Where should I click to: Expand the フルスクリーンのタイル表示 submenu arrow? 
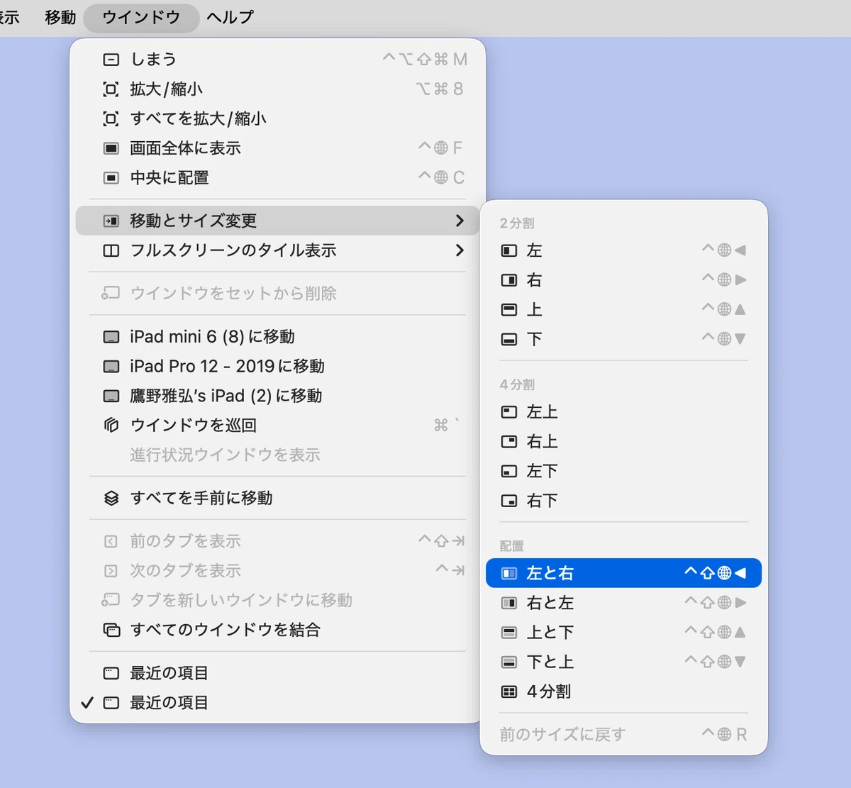(x=460, y=250)
